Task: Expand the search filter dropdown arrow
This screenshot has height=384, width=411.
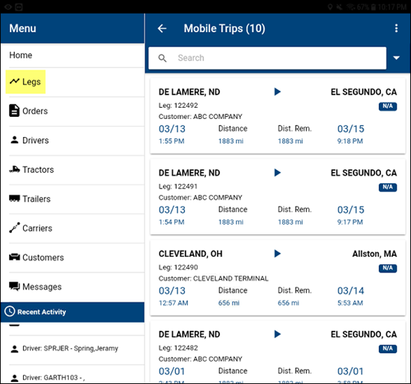Action: [x=396, y=58]
